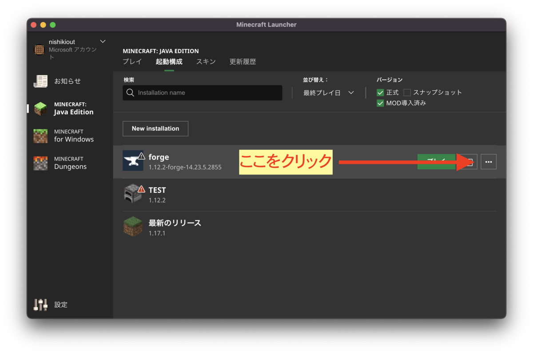Select Minecraft Java Edition grass block icon
The width and height of the screenshot is (533, 354).
[x=40, y=109]
